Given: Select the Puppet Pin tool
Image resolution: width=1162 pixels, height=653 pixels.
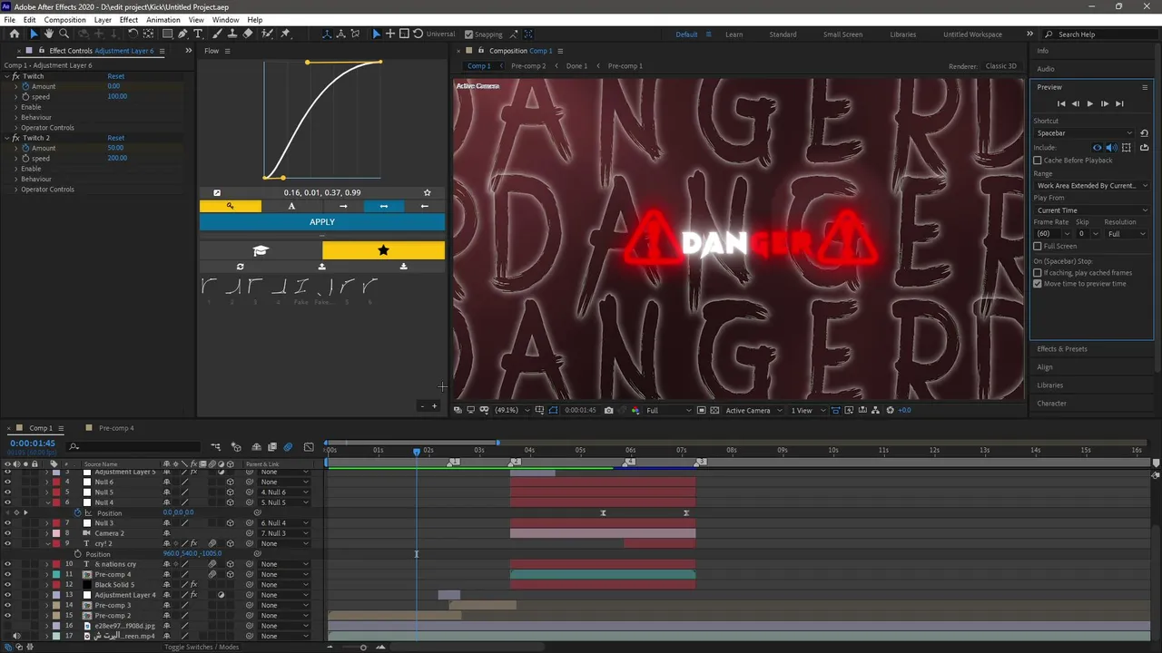Looking at the screenshot, I should coord(285,34).
